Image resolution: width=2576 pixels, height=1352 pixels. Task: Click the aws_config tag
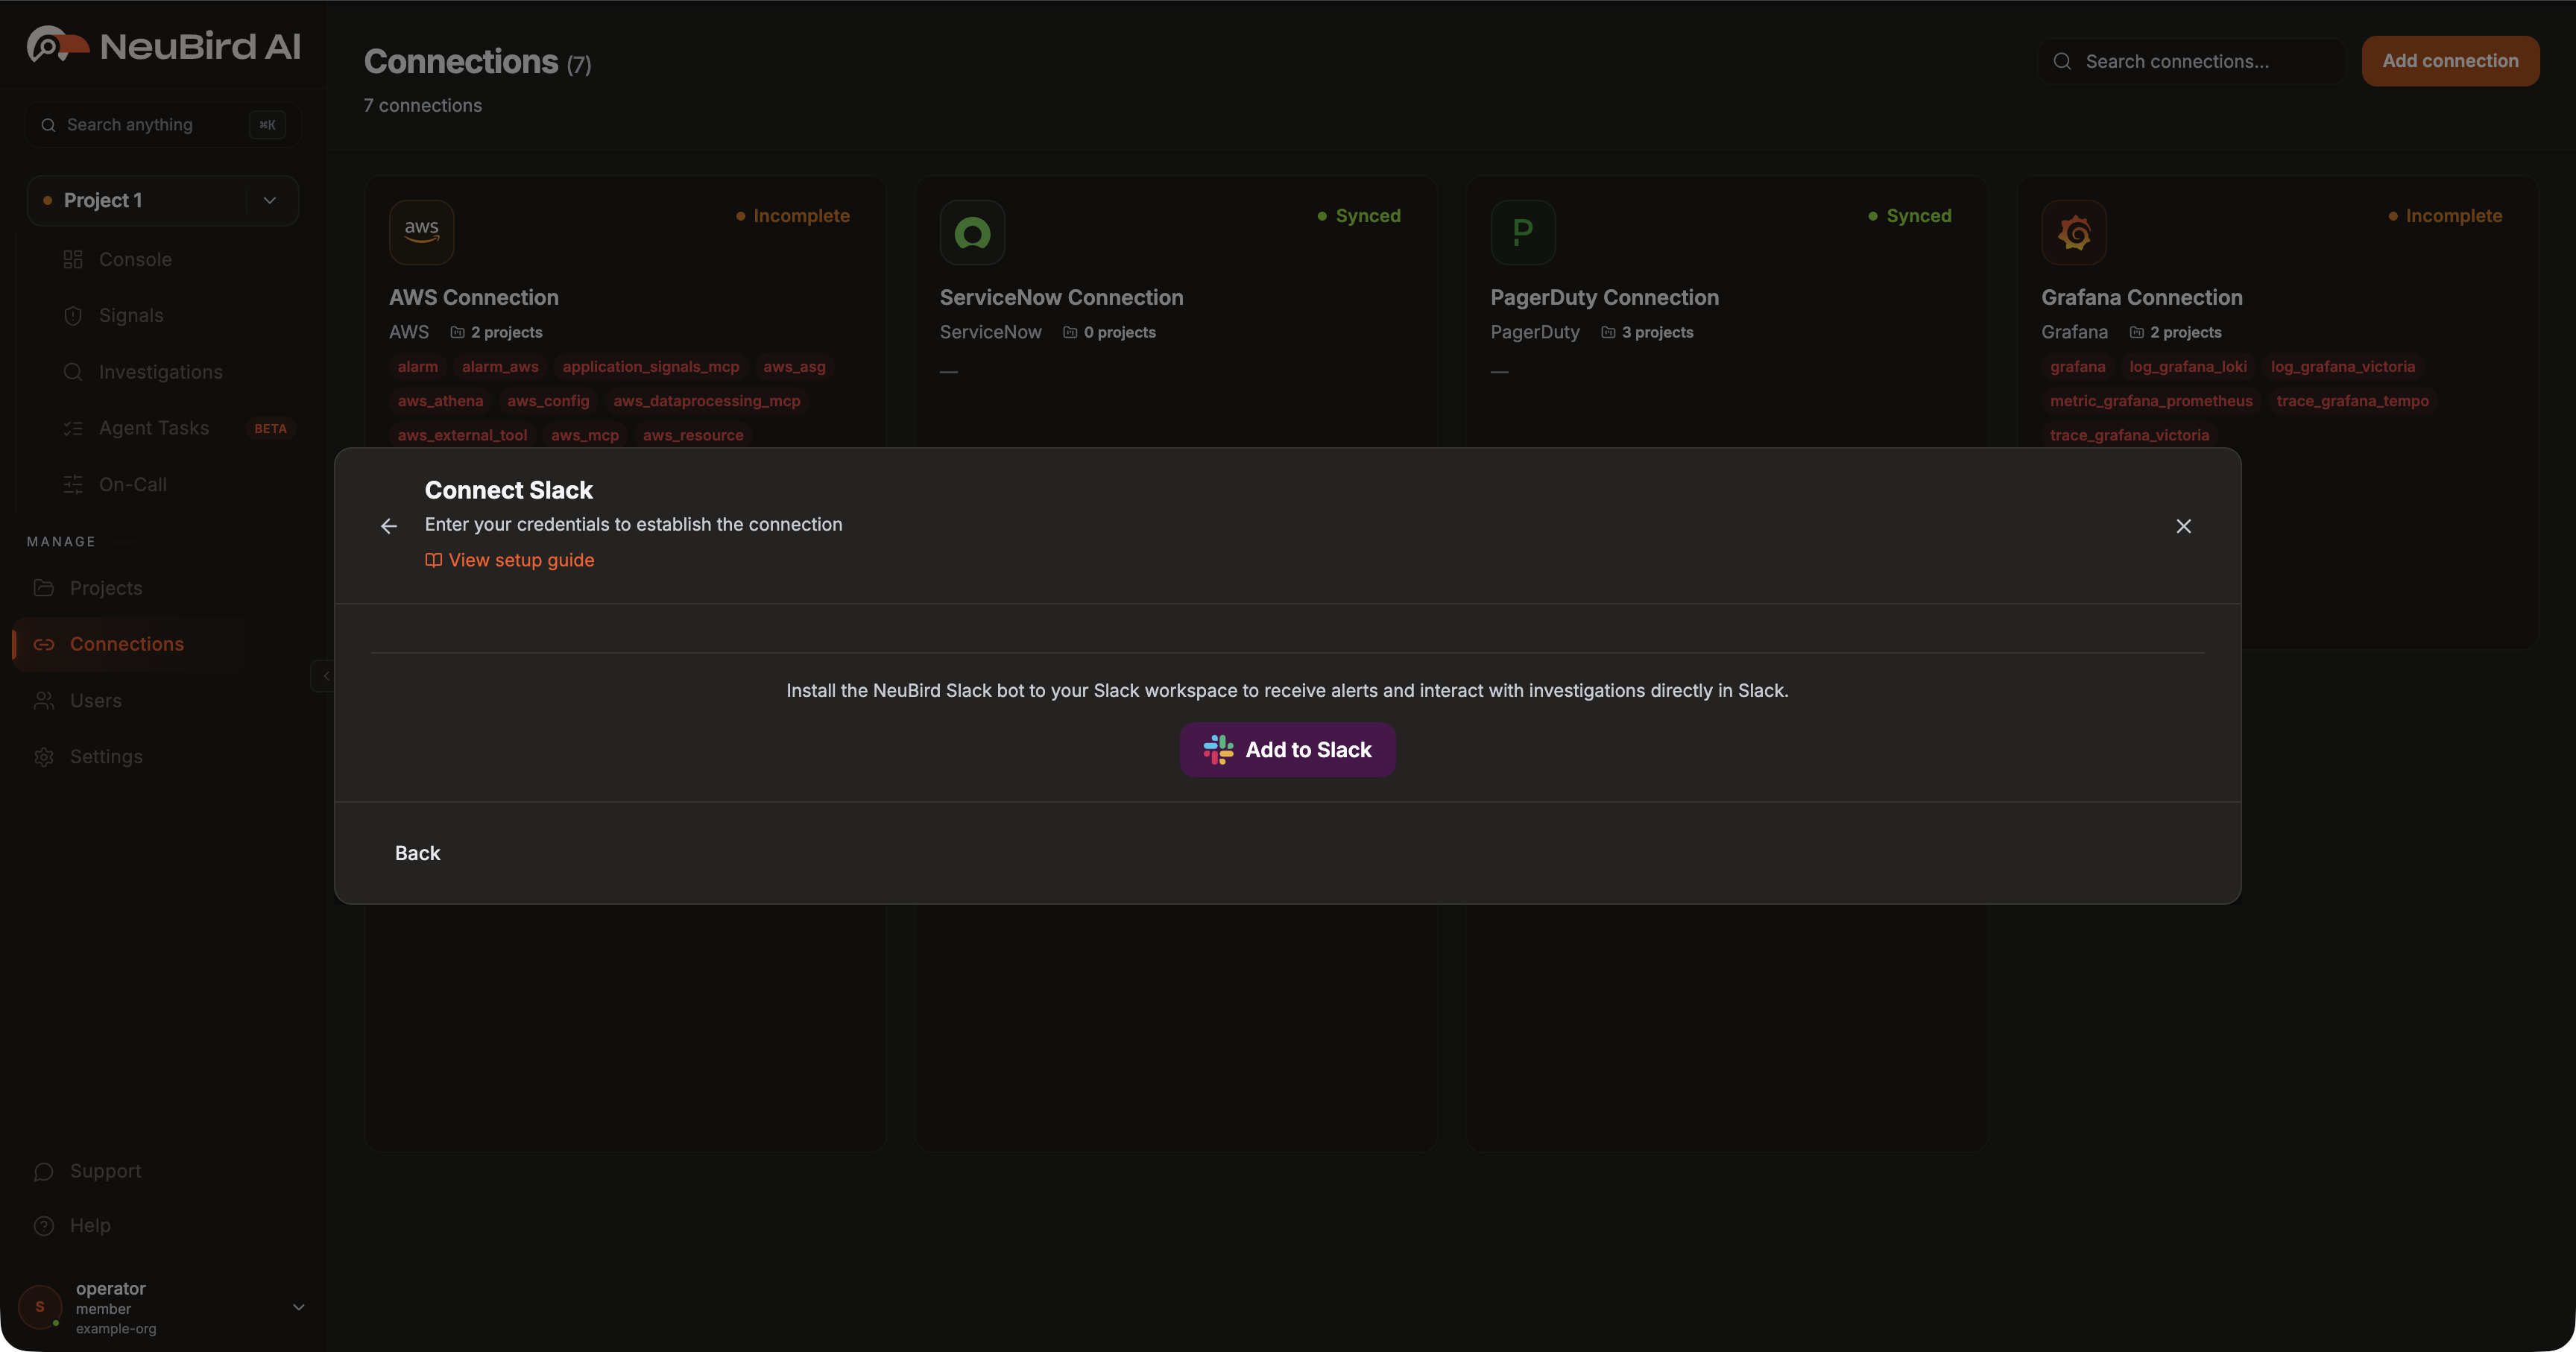click(x=548, y=401)
